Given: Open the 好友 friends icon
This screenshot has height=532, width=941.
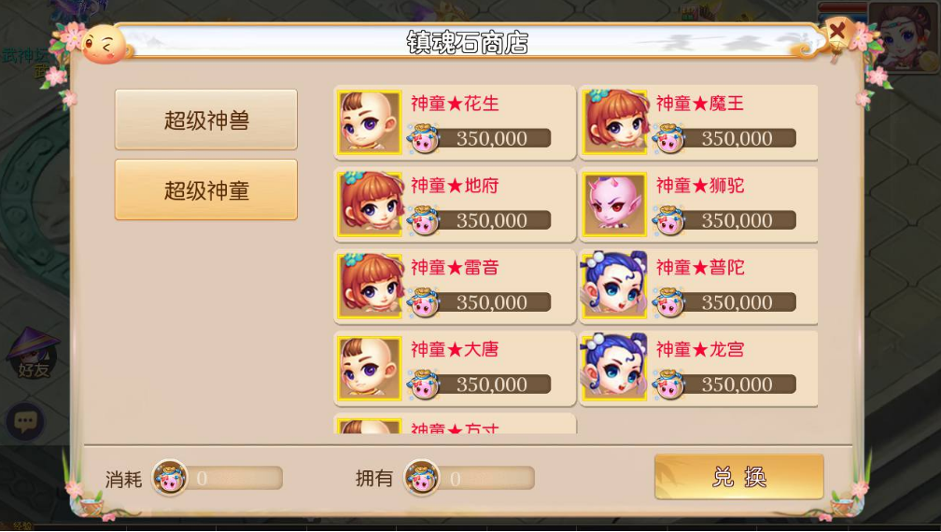Looking at the screenshot, I should (x=33, y=354).
